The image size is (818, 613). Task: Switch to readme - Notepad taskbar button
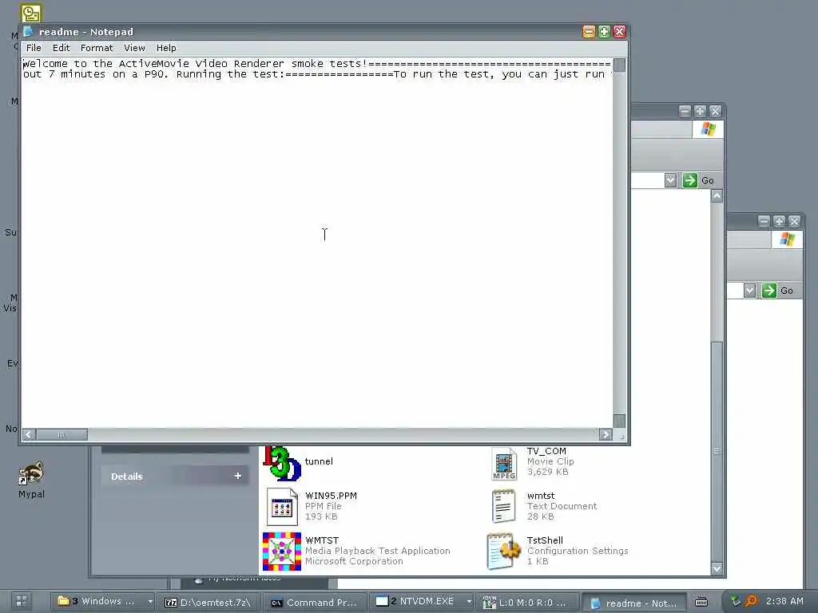point(633,603)
